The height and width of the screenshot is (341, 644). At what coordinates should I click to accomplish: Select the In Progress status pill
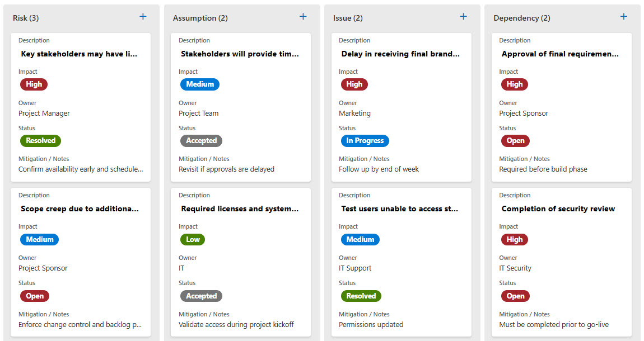point(365,141)
